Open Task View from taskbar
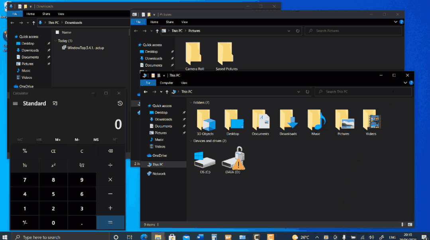This screenshot has width=430, height=240. (130, 237)
